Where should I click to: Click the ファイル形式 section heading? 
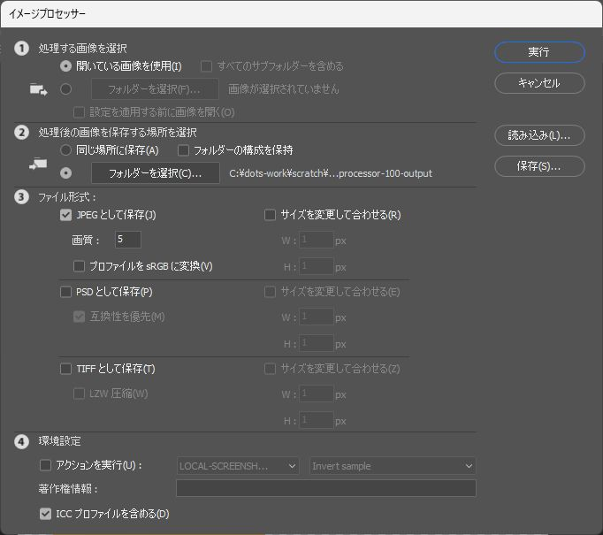(66, 197)
